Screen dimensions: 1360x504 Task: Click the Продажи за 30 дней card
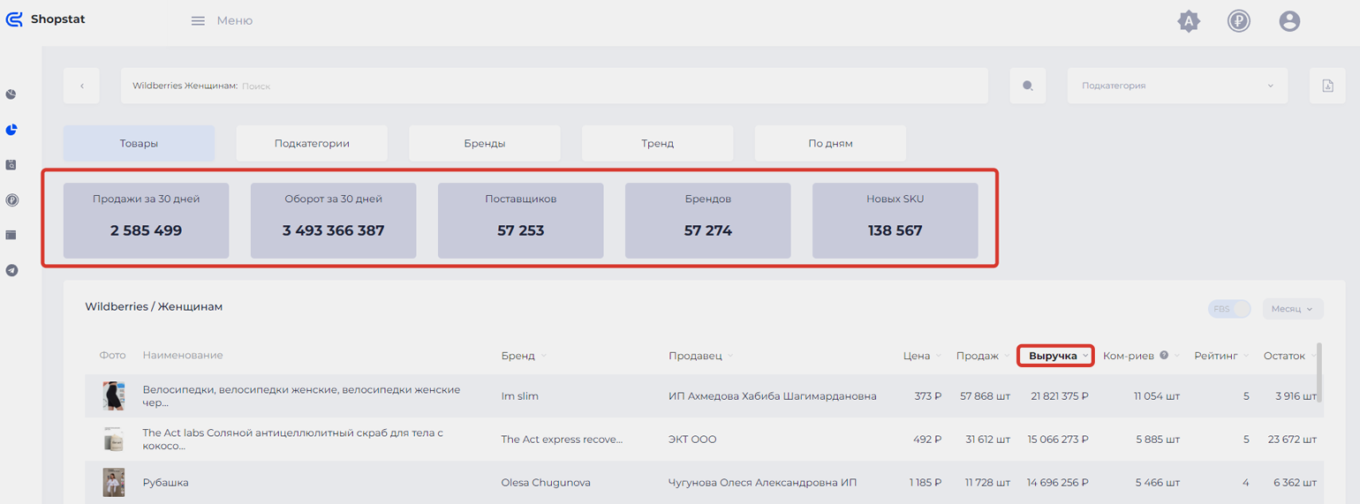pos(146,221)
